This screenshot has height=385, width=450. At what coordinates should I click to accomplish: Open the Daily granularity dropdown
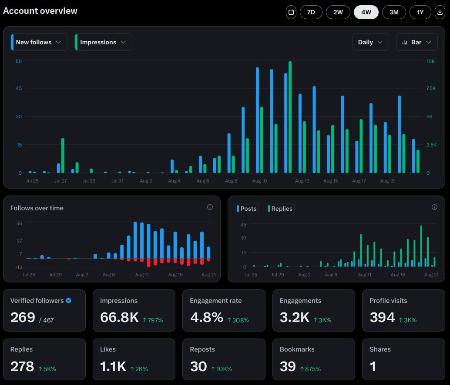coord(370,42)
